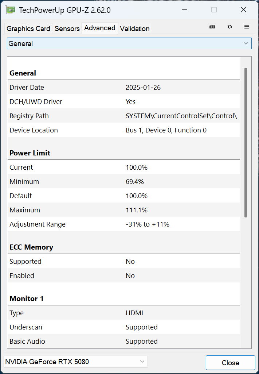Click the ECC Supported row label

pos(25,261)
